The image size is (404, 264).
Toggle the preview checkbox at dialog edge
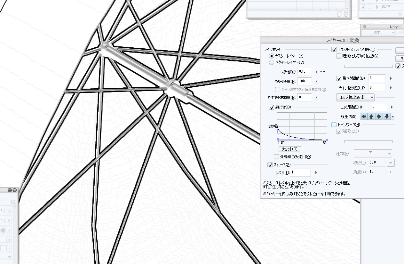(x=398, y=66)
